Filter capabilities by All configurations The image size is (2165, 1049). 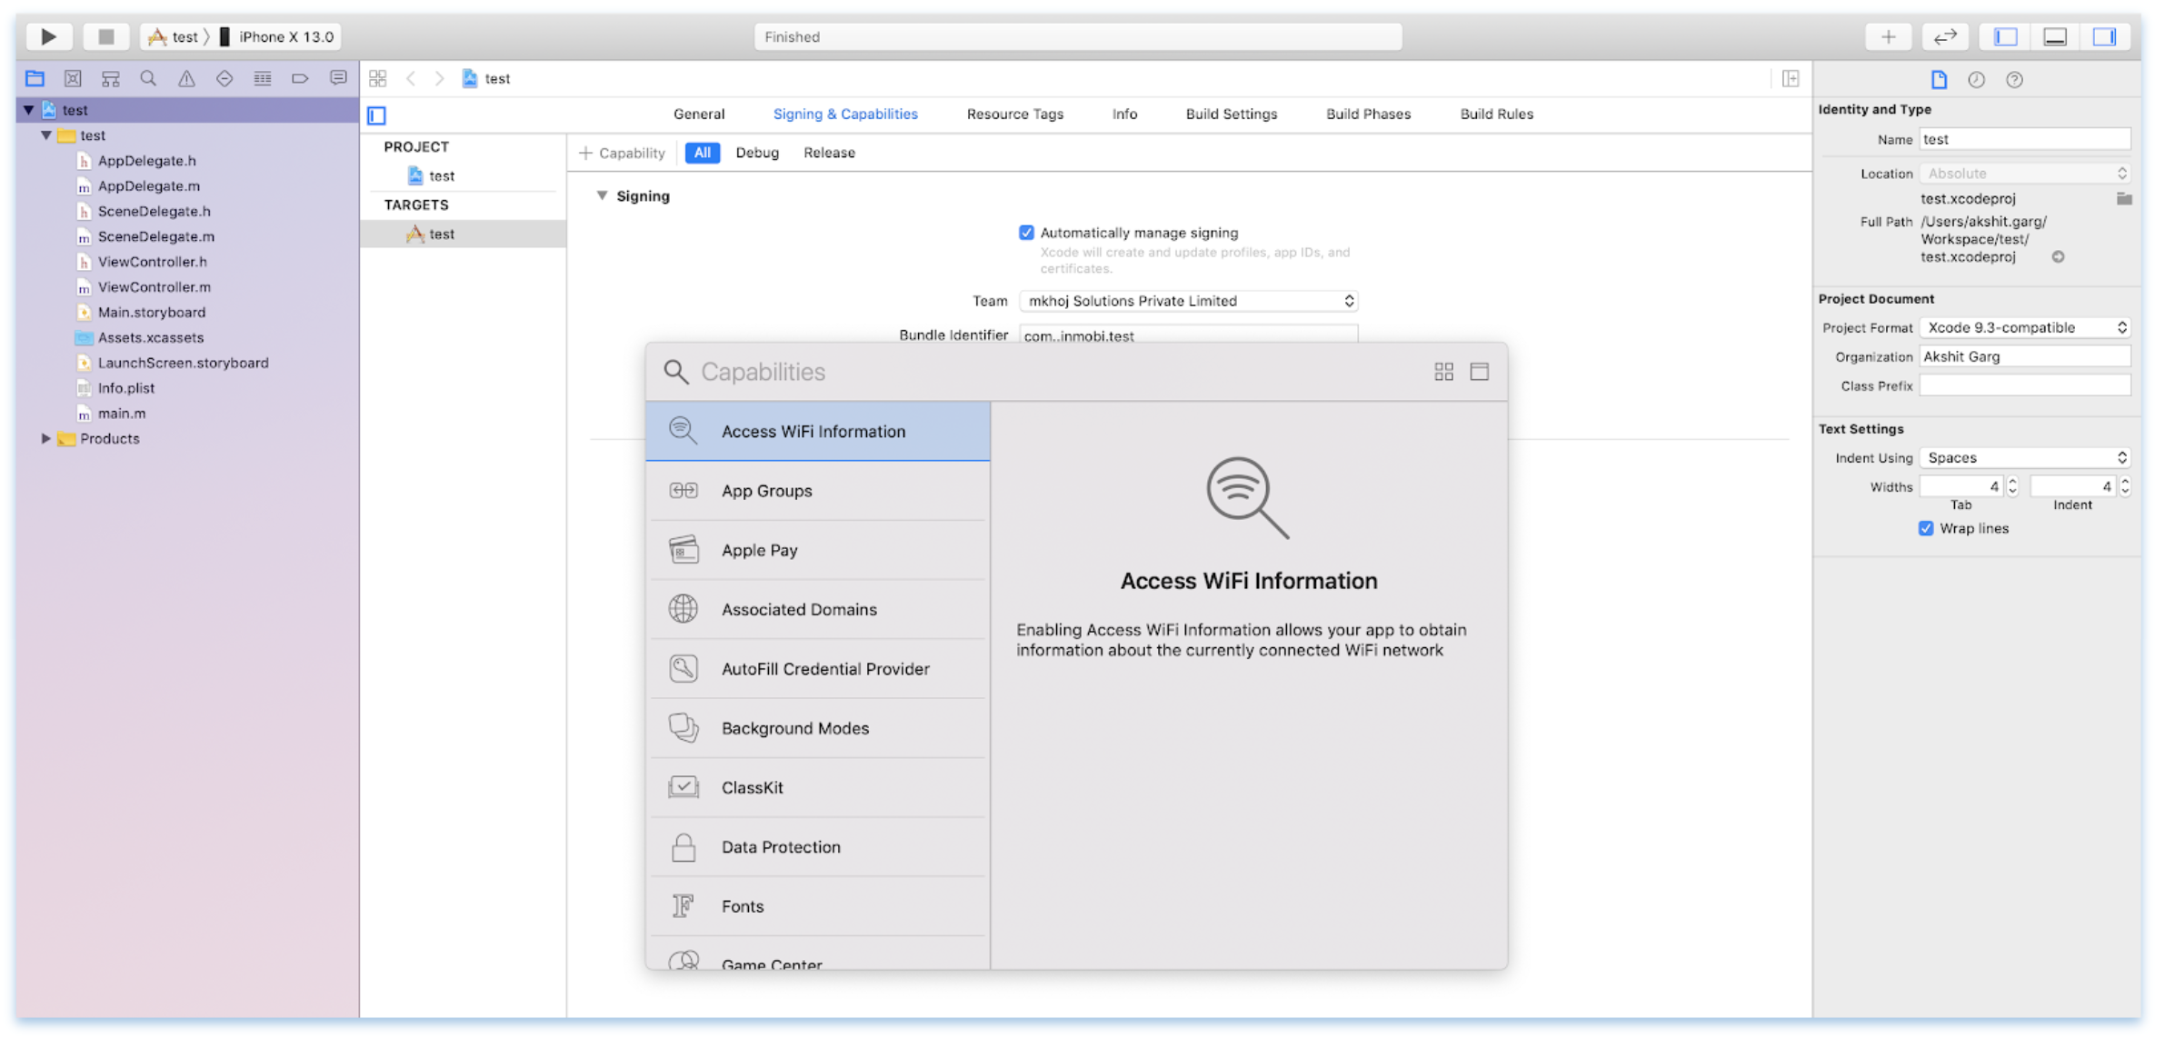703,153
